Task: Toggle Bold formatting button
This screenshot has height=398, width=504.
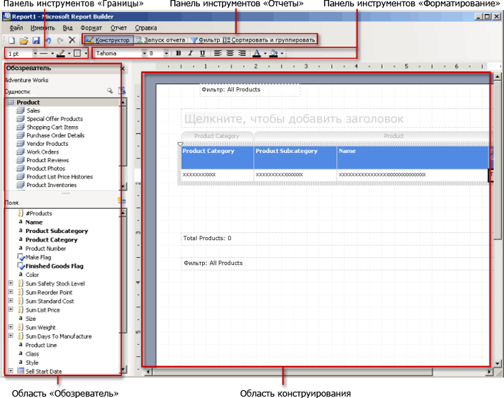Action: coord(179,53)
